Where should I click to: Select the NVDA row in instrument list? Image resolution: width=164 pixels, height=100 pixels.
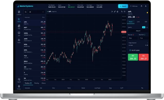click(x=35, y=45)
